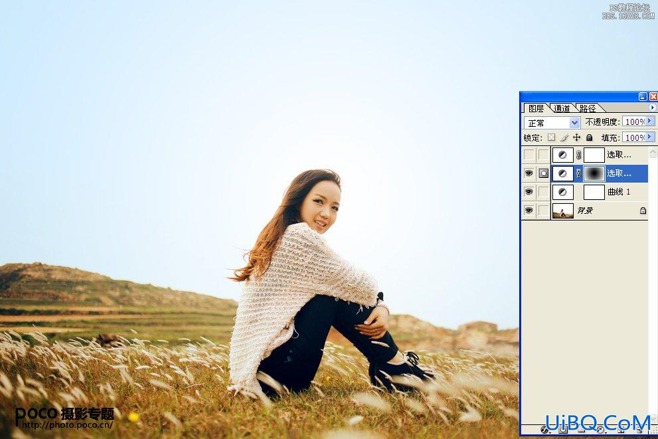The width and height of the screenshot is (658, 439).
Task: Click adjustment icon of 曲线 1 layer
Action: [x=563, y=192]
